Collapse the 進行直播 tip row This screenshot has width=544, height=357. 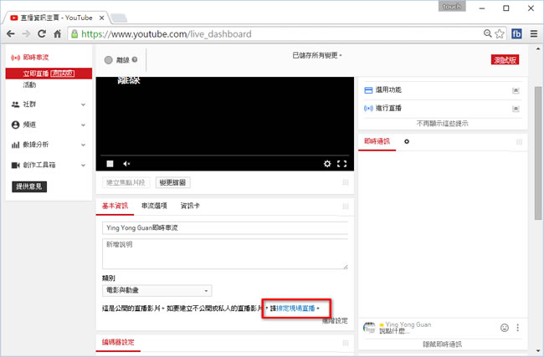(516, 109)
